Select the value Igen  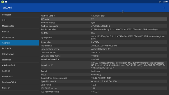93,23
